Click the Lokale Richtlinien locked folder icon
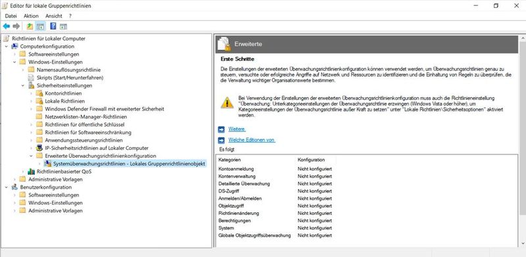Screen dimensions: 526x257 pyautogui.click(x=39, y=101)
